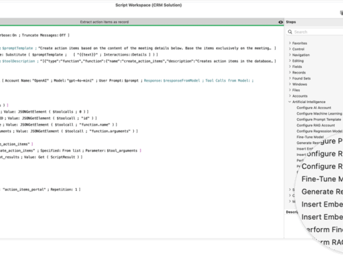343x263 pixels.
Task: Click 'Tool Calls from Model:' parameter
Action: 228,80
